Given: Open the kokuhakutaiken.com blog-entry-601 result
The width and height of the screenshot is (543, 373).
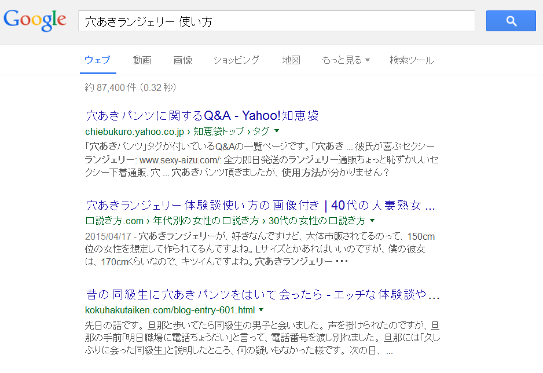Looking at the screenshot, I should 232,295.
